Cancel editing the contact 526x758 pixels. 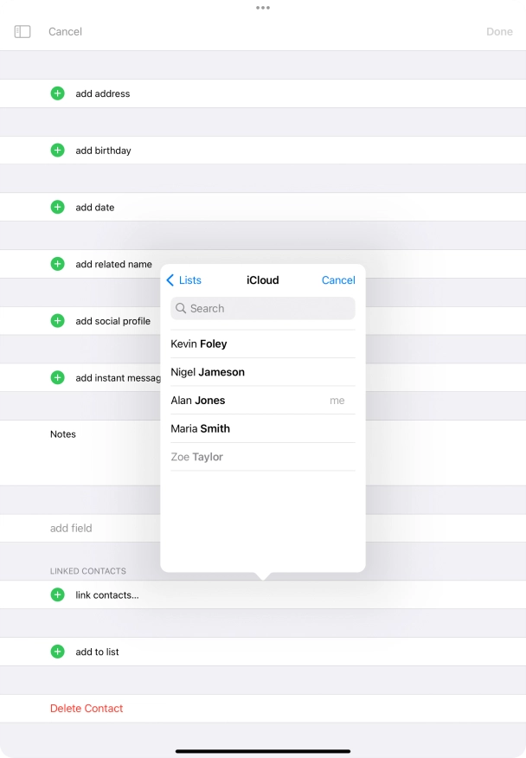coord(65,31)
